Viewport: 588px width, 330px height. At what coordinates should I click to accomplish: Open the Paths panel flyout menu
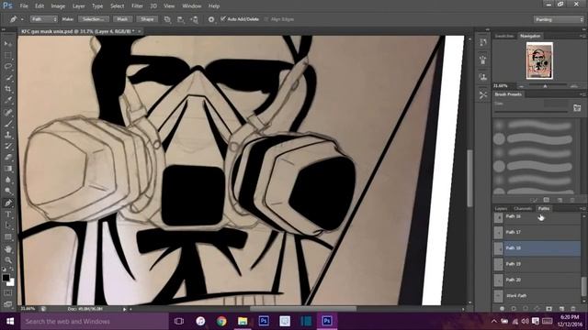pyautogui.click(x=583, y=208)
